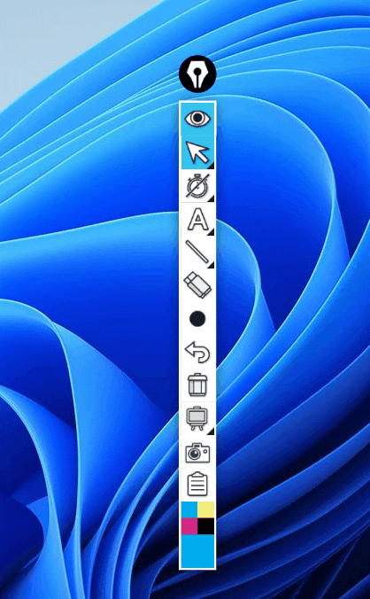
Task: Expand the corner triangle on the easel tool
Action: (212, 432)
